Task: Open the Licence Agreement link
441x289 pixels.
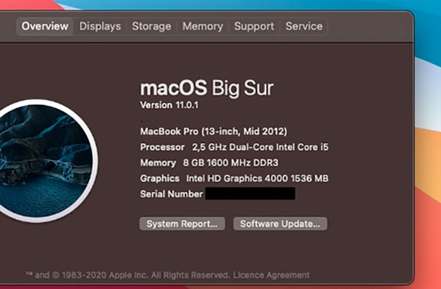Action: tap(272, 275)
